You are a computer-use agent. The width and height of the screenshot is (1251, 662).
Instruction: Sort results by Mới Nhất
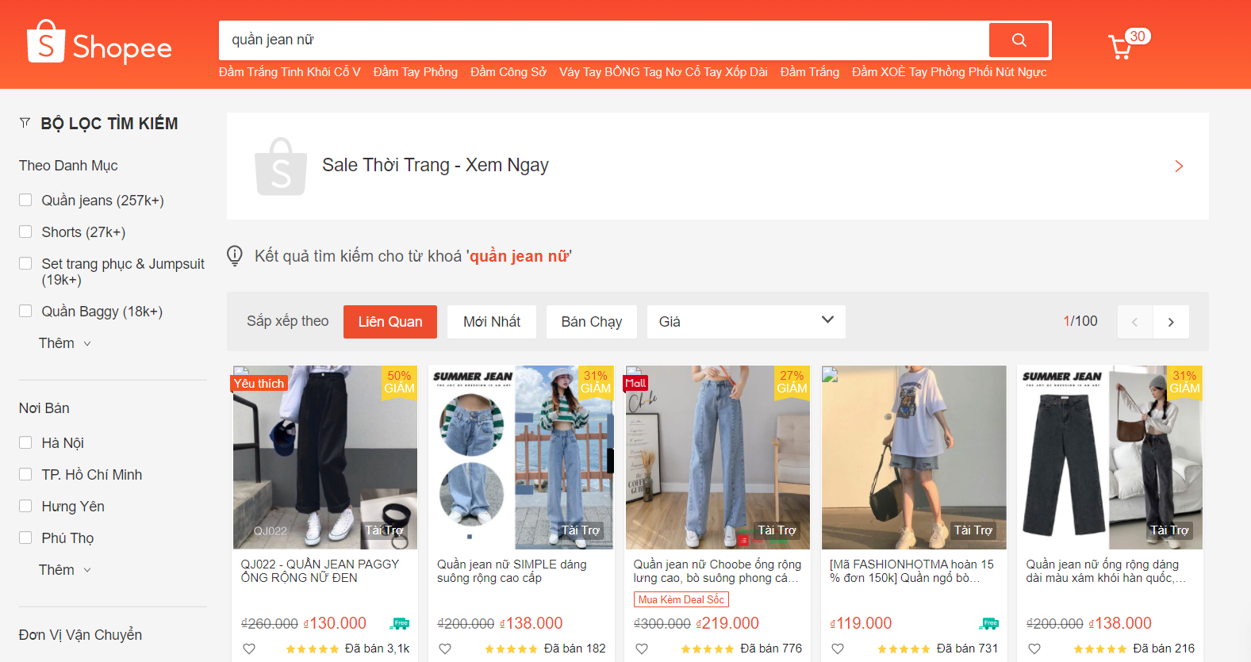point(491,322)
